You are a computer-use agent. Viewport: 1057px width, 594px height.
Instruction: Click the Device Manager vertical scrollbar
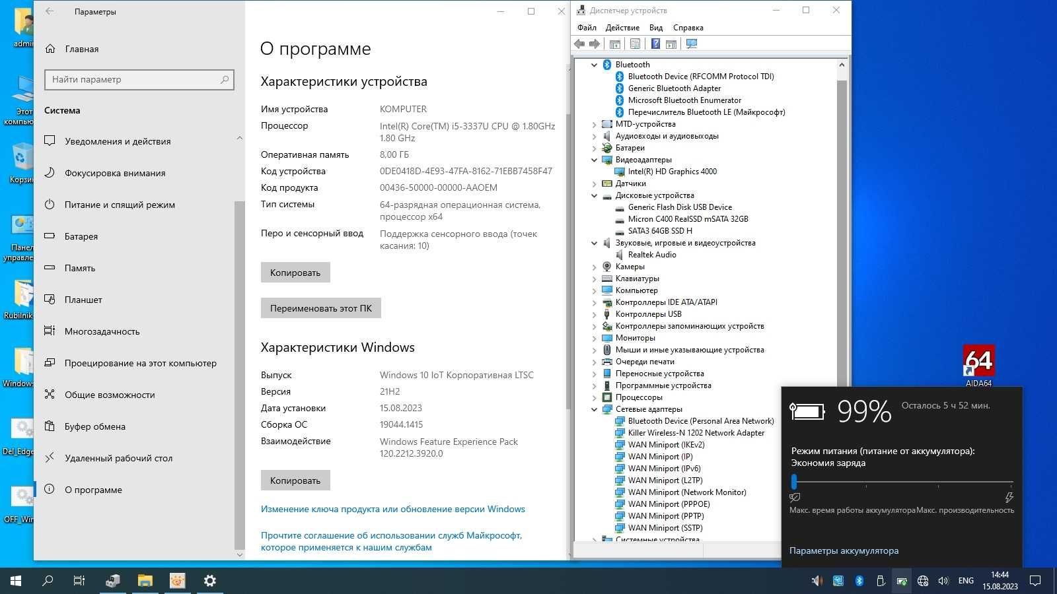pyautogui.click(x=842, y=231)
